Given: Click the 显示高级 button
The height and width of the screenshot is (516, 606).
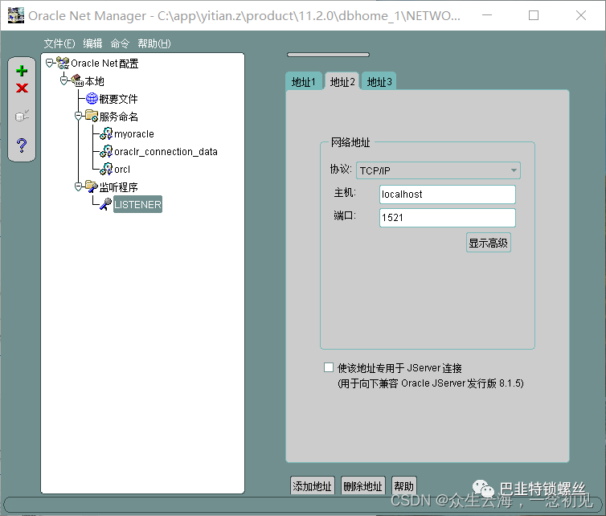Looking at the screenshot, I should click(489, 243).
